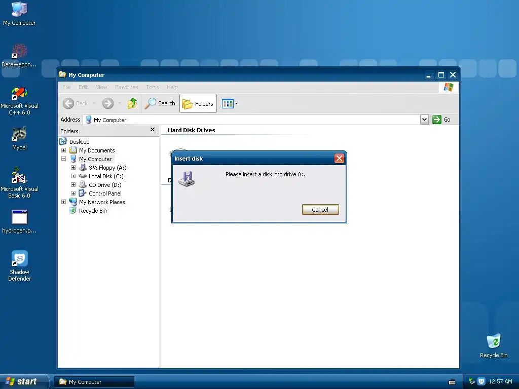Expand Control Panel tree node
Viewport: 519px width, 389px height.
(73, 193)
